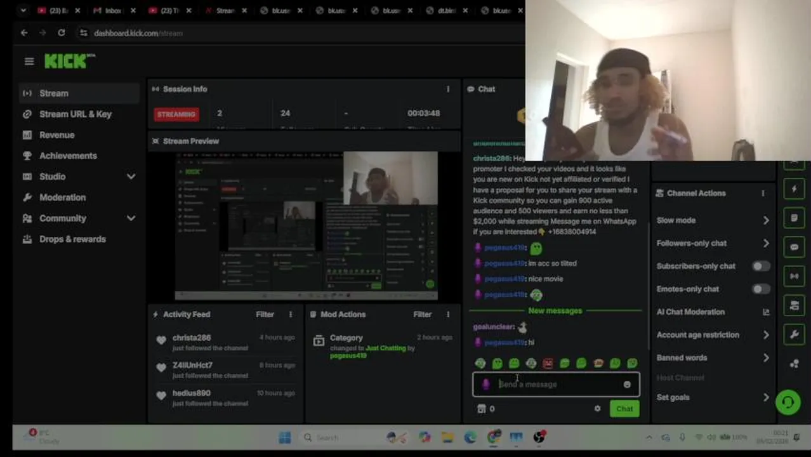
Task: Click the lightning bolt icon in the right rail
Action: click(x=794, y=189)
